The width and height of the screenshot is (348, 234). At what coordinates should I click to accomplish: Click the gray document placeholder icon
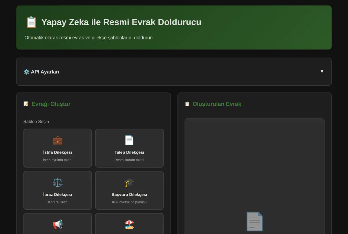[255, 222]
